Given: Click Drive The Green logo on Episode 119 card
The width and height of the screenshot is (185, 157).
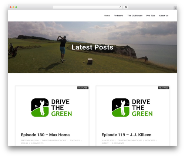Looking at the screenshot, I should pos(132,108).
